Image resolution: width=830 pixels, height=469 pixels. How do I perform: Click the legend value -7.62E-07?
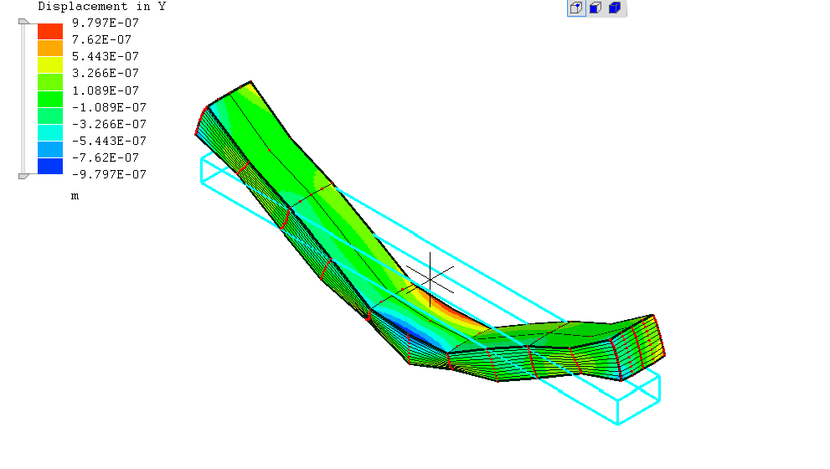coord(106,157)
